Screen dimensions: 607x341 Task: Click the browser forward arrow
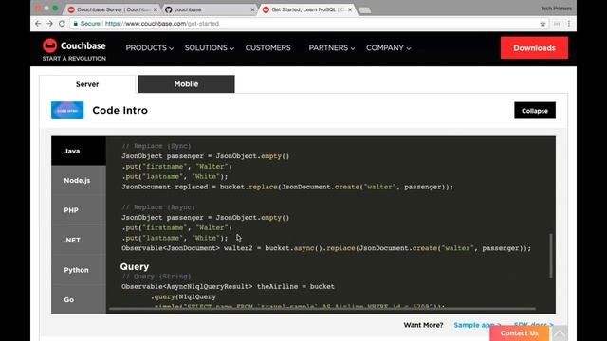[50, 24]
